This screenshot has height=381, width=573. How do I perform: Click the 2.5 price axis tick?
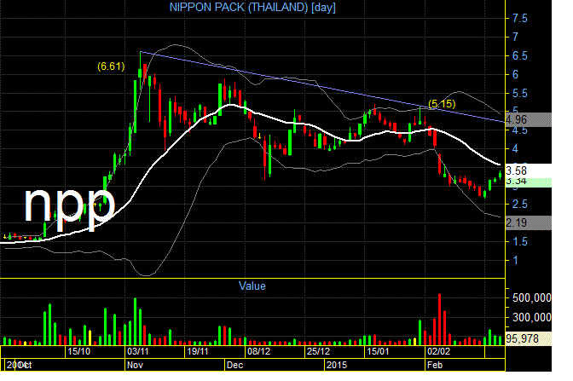click(519, 205)
